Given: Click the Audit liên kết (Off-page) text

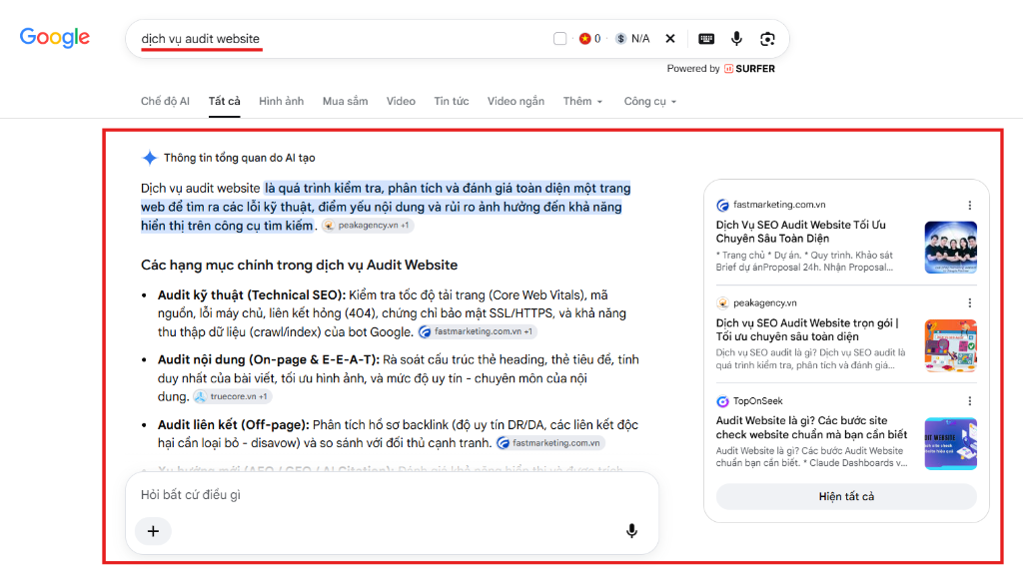Looking at the screenshot, I should click(234, 425).
